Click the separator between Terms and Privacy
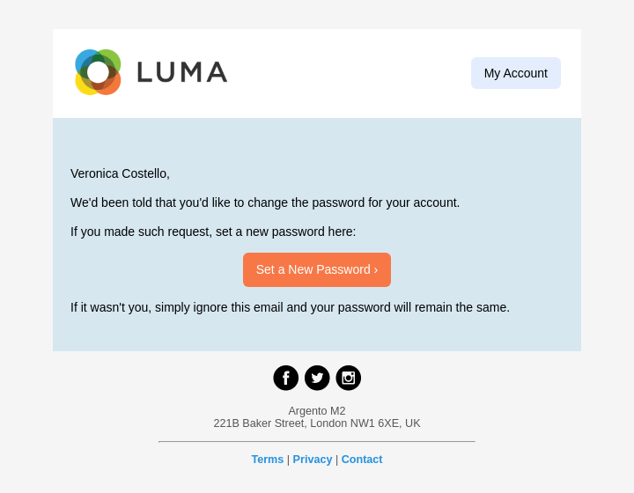634x493 pixels. tap(288, 460)
